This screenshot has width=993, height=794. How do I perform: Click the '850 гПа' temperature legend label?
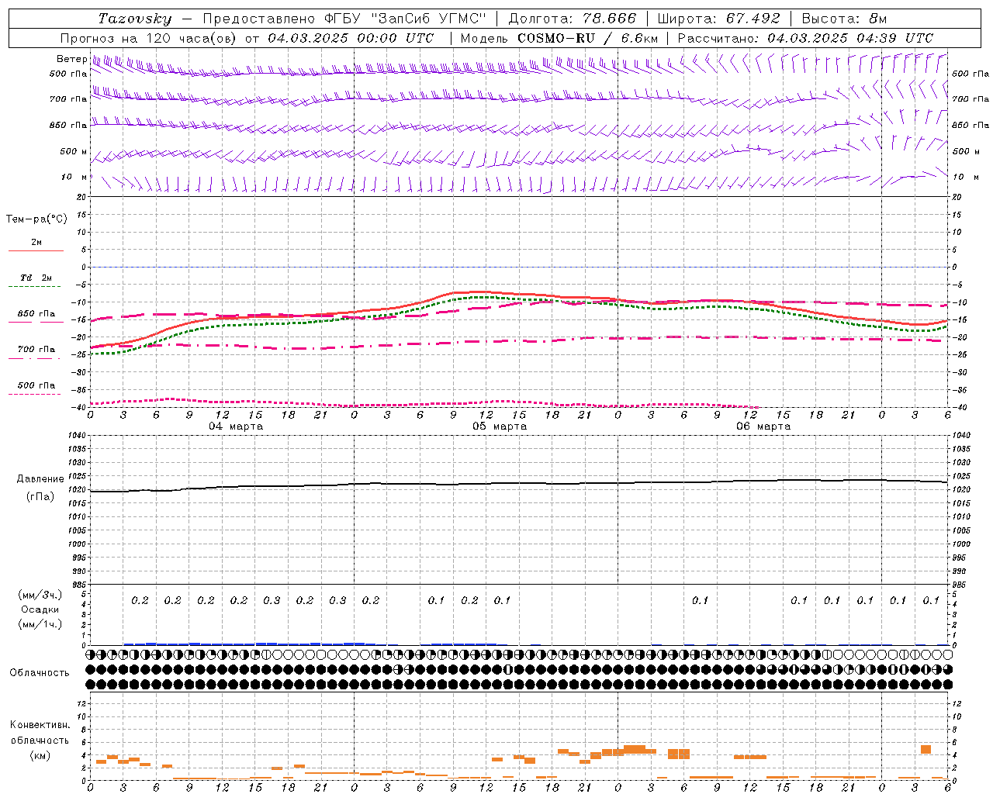click(36, 314)
